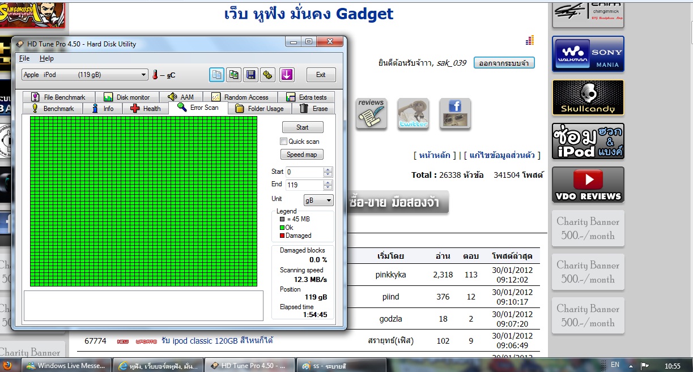Switch to the Health tab
Viewport: 693px width, 372px height.
point(145,109)
